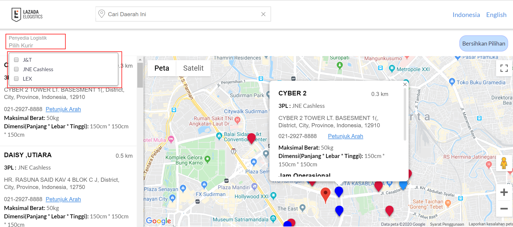
Task: Click Balai Sidang Jkt Convention Center pin
Action: [x=219, y=136]
